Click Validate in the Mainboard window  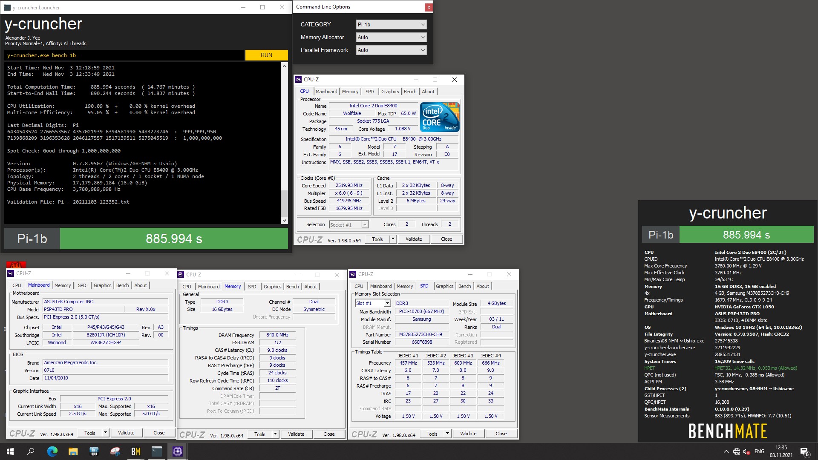126,433
